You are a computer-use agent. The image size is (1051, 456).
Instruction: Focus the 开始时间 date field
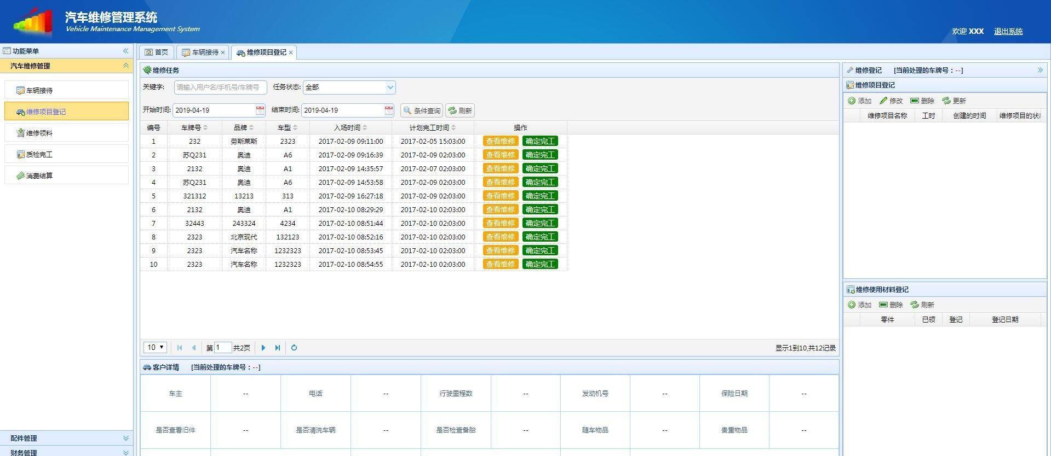tap(214, 110)
